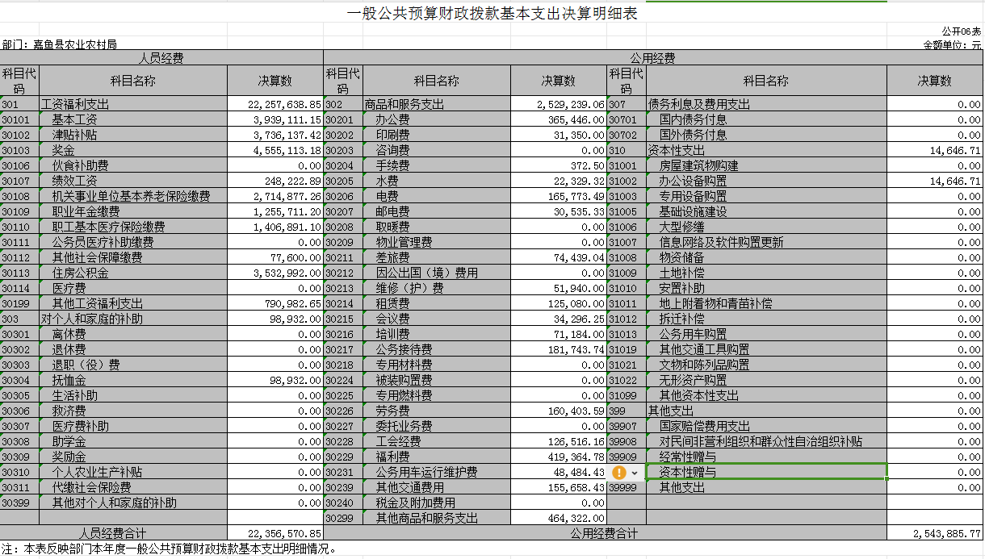The height and width of the screenshot is (559, 985).
Task: Click the fill handle of selected cell
Action: (886, 479)
